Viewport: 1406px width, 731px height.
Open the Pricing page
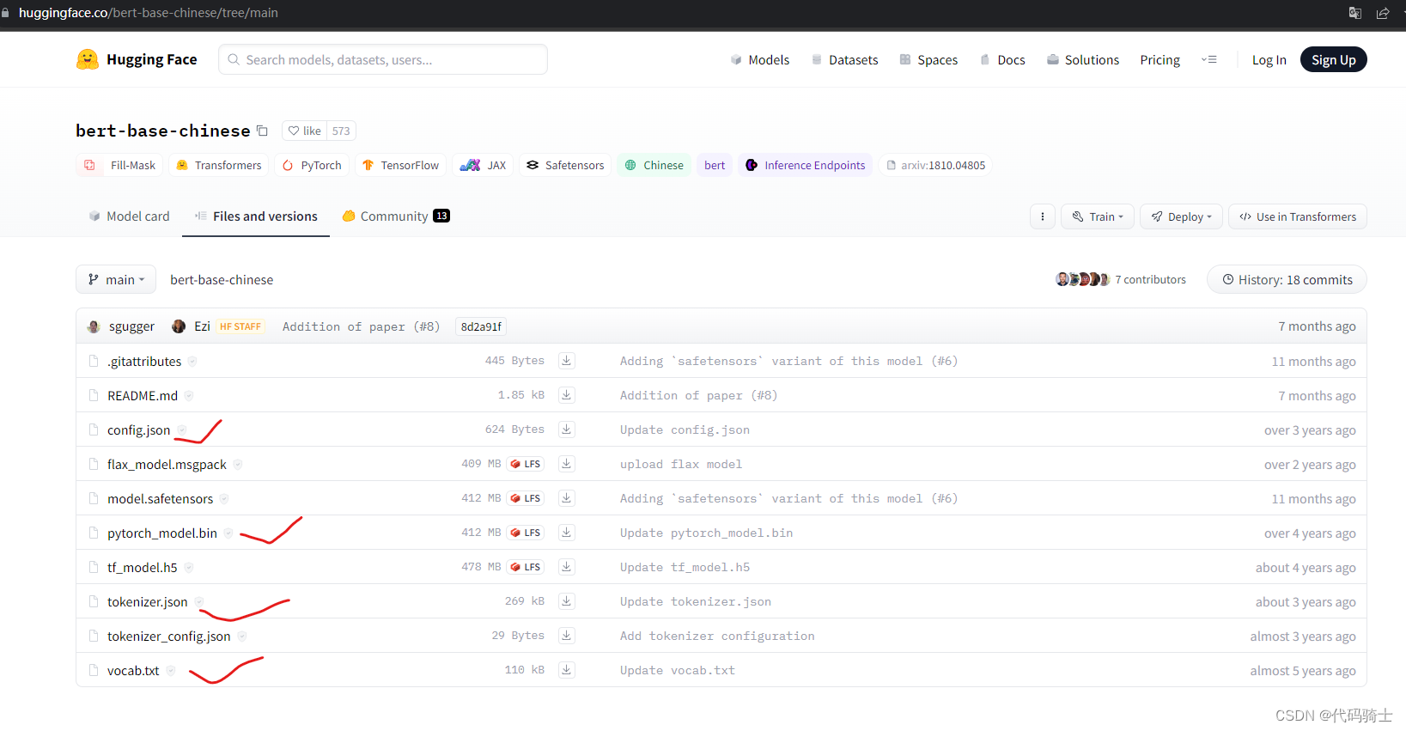1159,59
